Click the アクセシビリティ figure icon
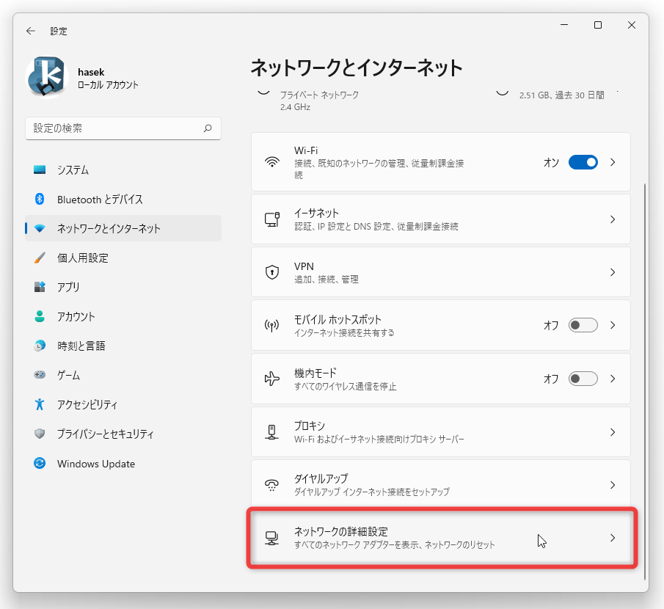Screen dimensions: 664x609 40,404
